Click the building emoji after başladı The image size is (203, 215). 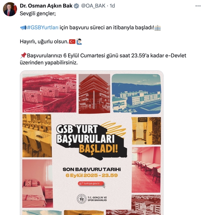tap(157, 28)
